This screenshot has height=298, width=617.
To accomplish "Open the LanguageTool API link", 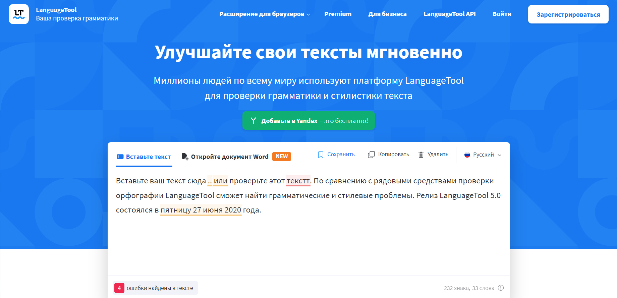I will 449,14.
